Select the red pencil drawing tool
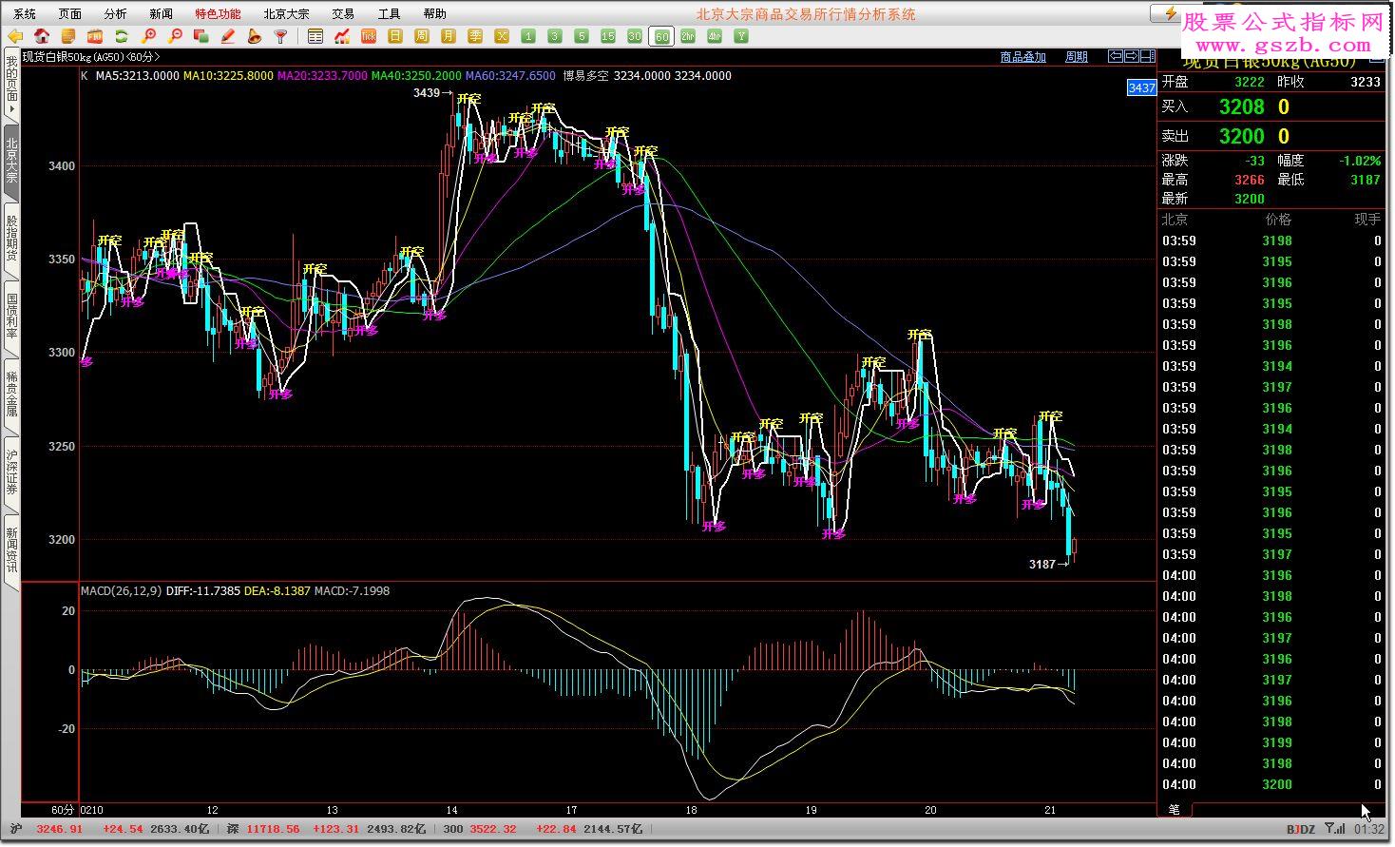Screen dimensions: 1395x847 tap(227, 36)
